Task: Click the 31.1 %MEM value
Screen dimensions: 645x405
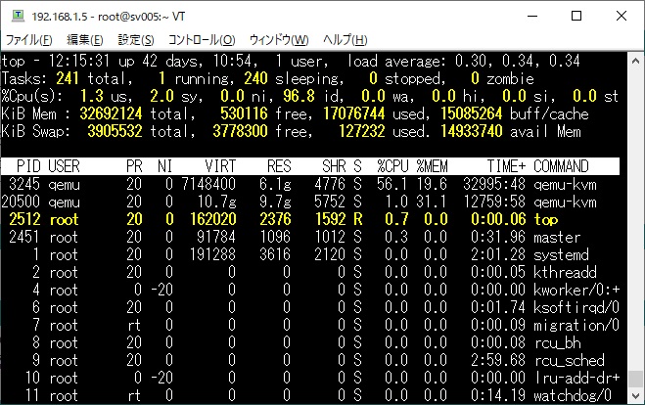Action: (x=432, y=202)
